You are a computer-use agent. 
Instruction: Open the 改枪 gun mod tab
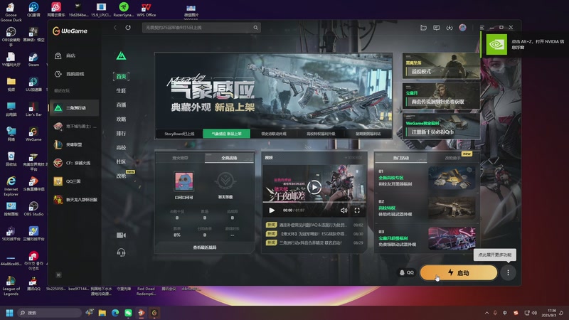pos(121,176)
